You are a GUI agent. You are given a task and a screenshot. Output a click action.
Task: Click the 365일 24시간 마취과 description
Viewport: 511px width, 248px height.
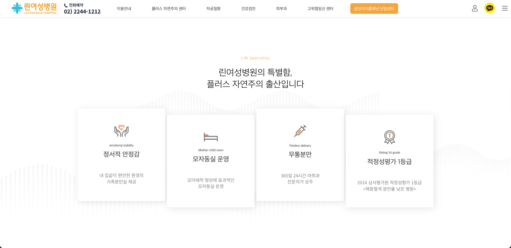pyautogui.click(x=300, y=176)
